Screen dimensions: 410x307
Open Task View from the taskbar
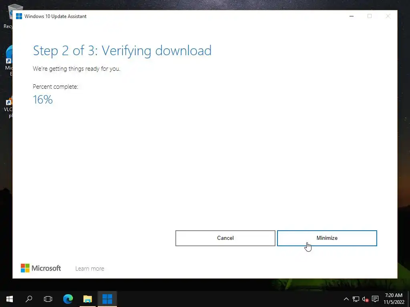tap(48, 299)
